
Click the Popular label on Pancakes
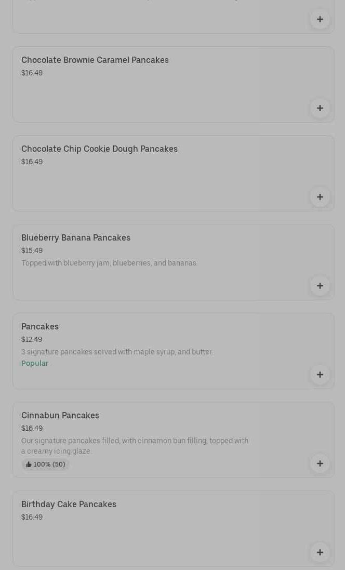35,364
